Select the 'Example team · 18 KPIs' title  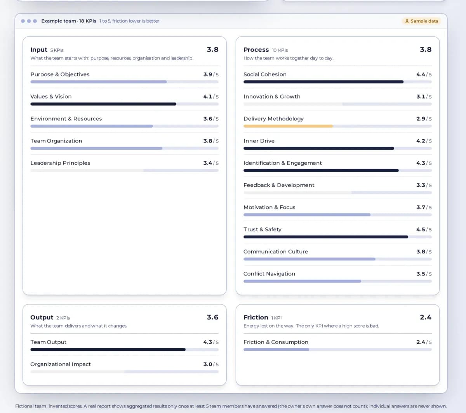(x=69, y=21)
